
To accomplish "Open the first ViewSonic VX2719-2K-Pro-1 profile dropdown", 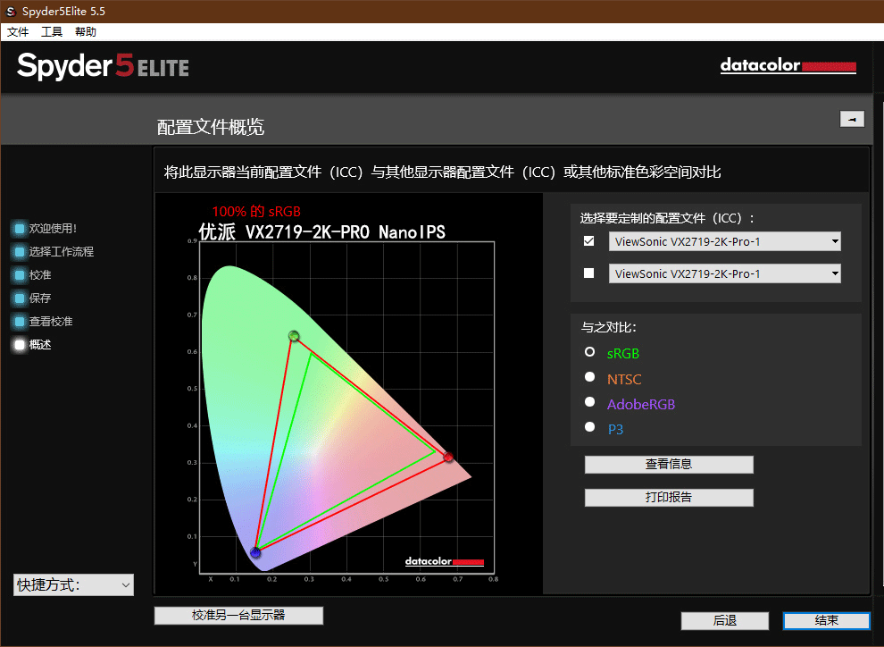I will (724, 241).
